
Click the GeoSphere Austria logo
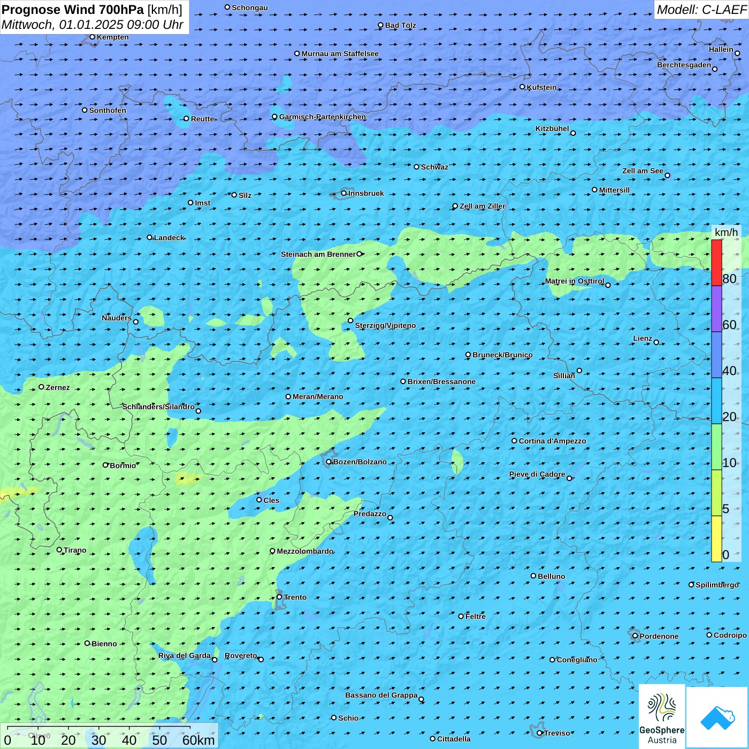tap(662, 716)
